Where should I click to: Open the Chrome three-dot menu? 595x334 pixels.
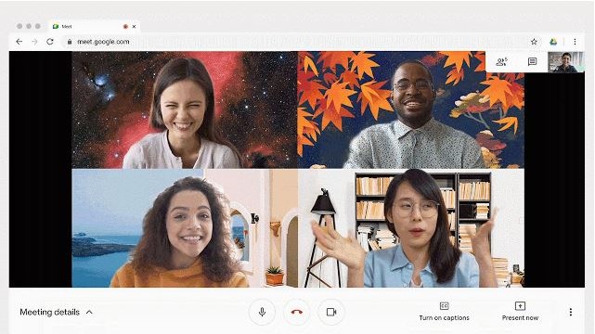click(x=575, y=42)
